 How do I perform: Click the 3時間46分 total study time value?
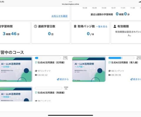click(11, 34)
